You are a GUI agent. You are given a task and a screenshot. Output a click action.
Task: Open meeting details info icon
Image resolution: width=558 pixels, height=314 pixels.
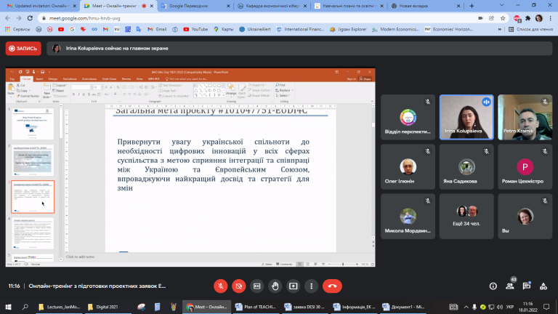[493, 286]
